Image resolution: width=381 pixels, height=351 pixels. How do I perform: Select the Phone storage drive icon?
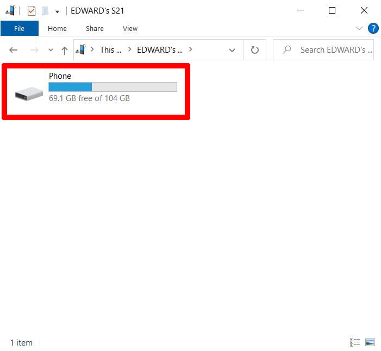point(29,94)
